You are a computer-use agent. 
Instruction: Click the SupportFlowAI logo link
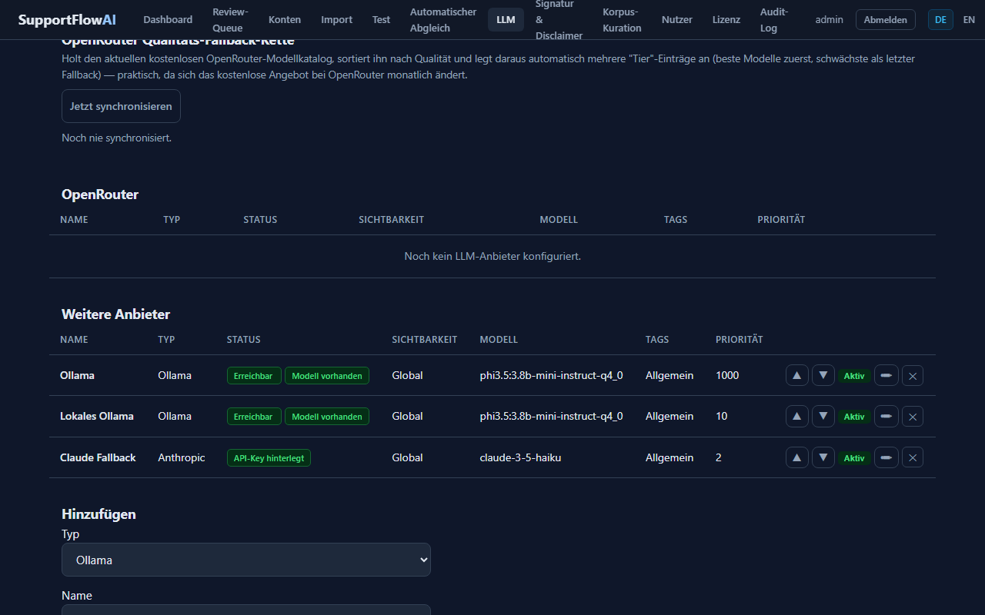point(67,20)
